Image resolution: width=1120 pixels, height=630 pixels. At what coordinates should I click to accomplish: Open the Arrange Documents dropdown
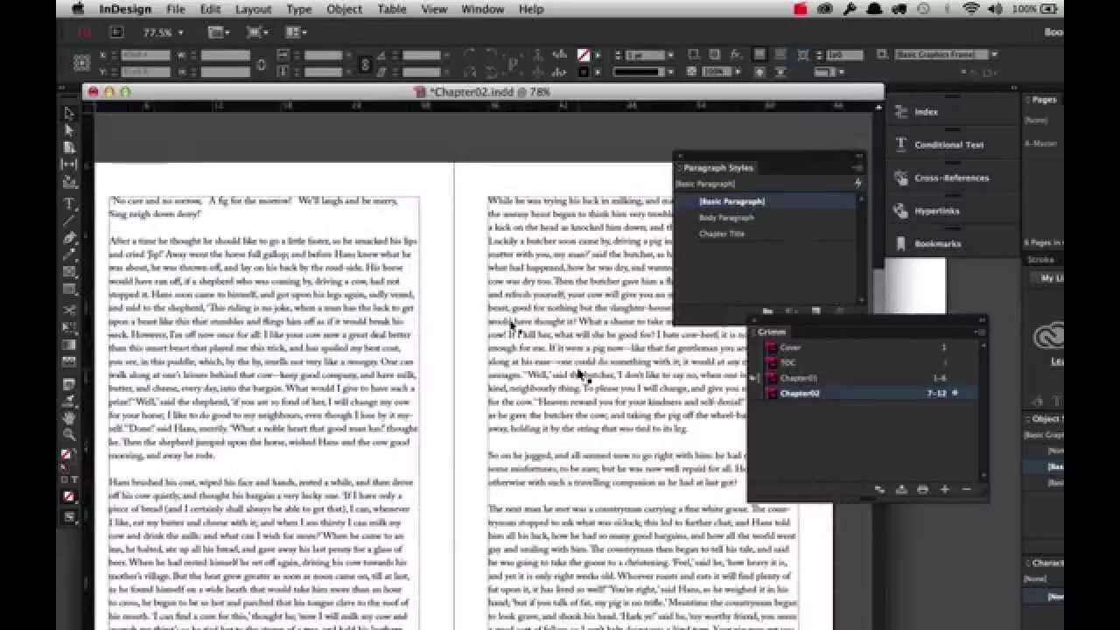tap(296, 32)
